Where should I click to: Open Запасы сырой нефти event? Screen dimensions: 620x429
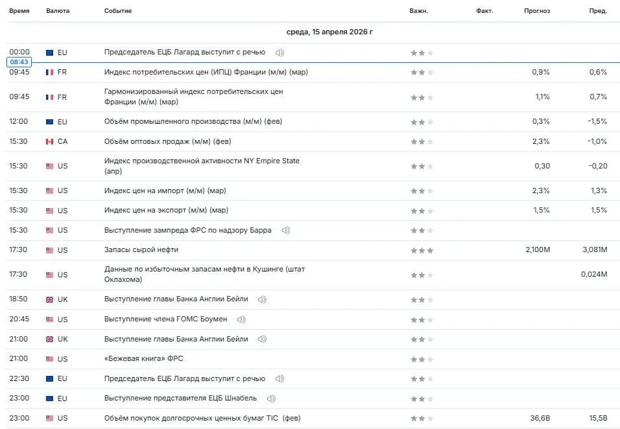[141, 249]
